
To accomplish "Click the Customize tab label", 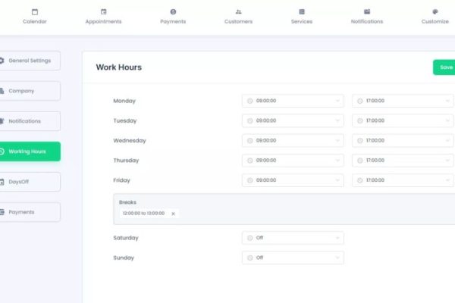I will [435, 21].
